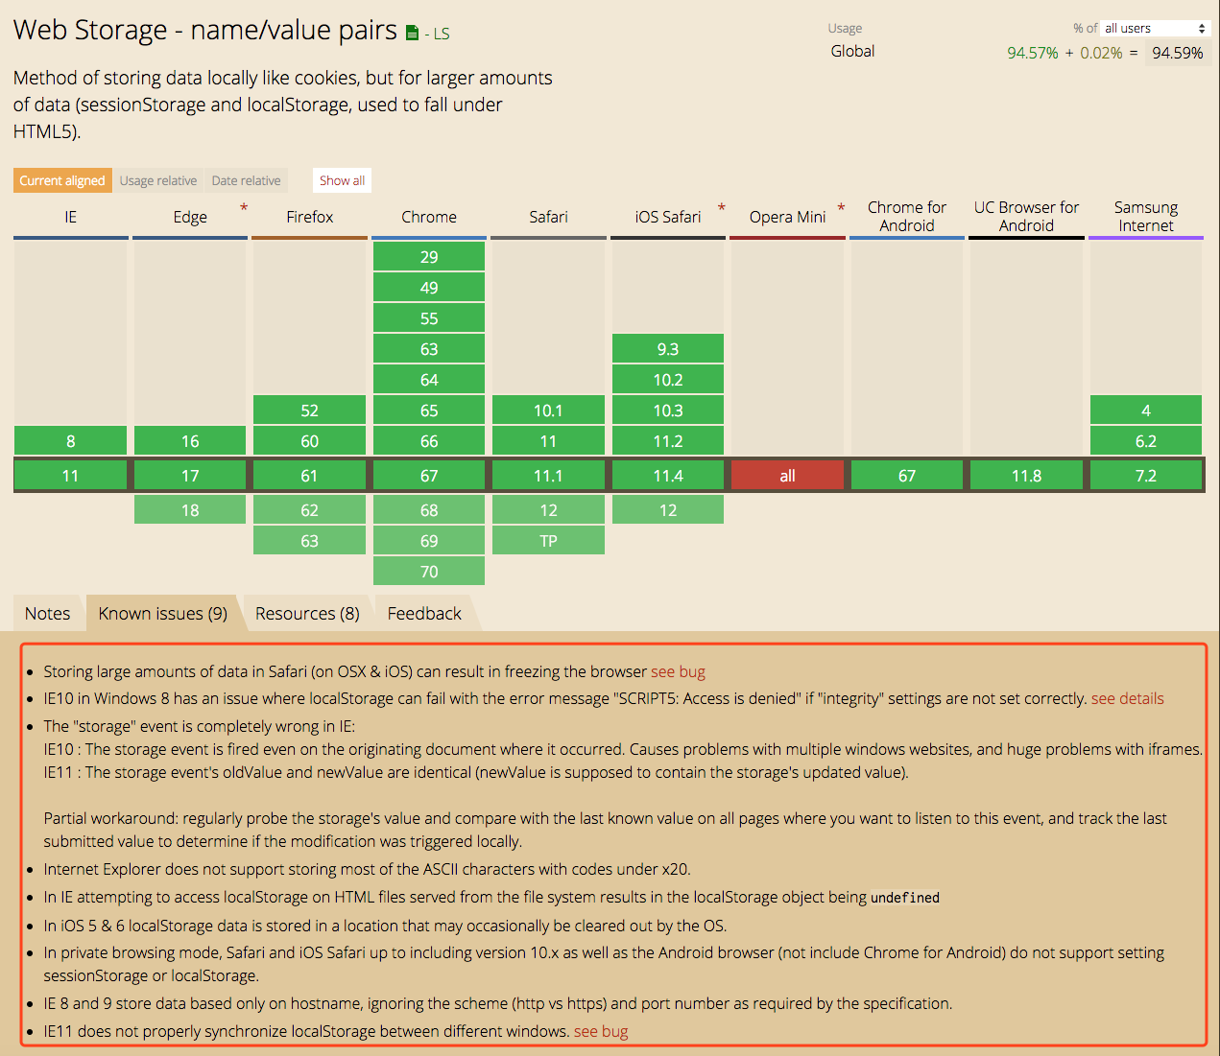Select the IE version 8 cell
The height and width of the screenshot is (1056, 1220).
tap(71, 441)
